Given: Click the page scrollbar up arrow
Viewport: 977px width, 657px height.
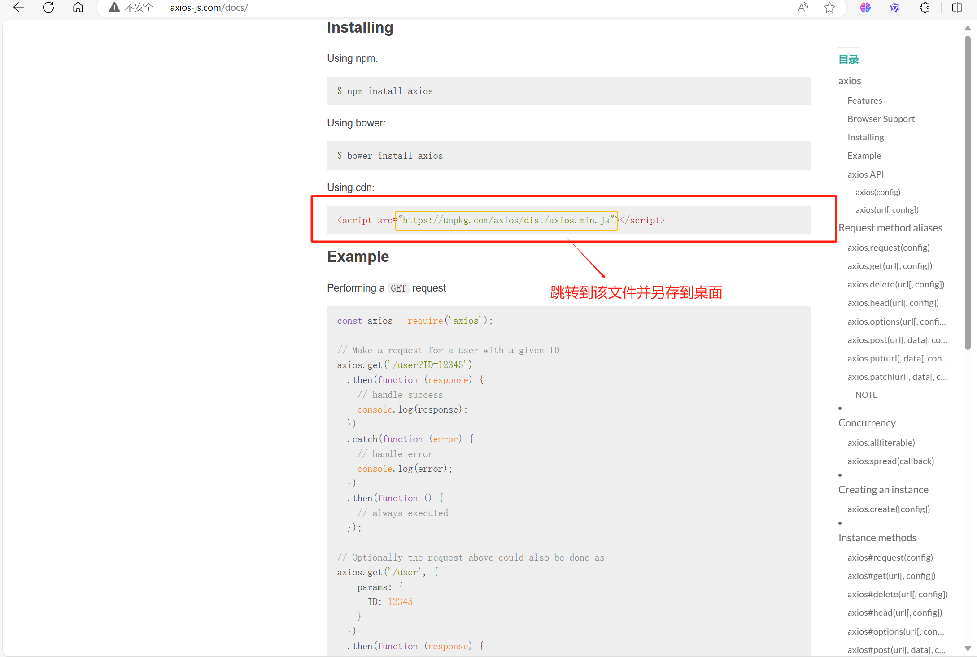Looking at the screenshot, I should pyautogui.click(x=968, y=28).
